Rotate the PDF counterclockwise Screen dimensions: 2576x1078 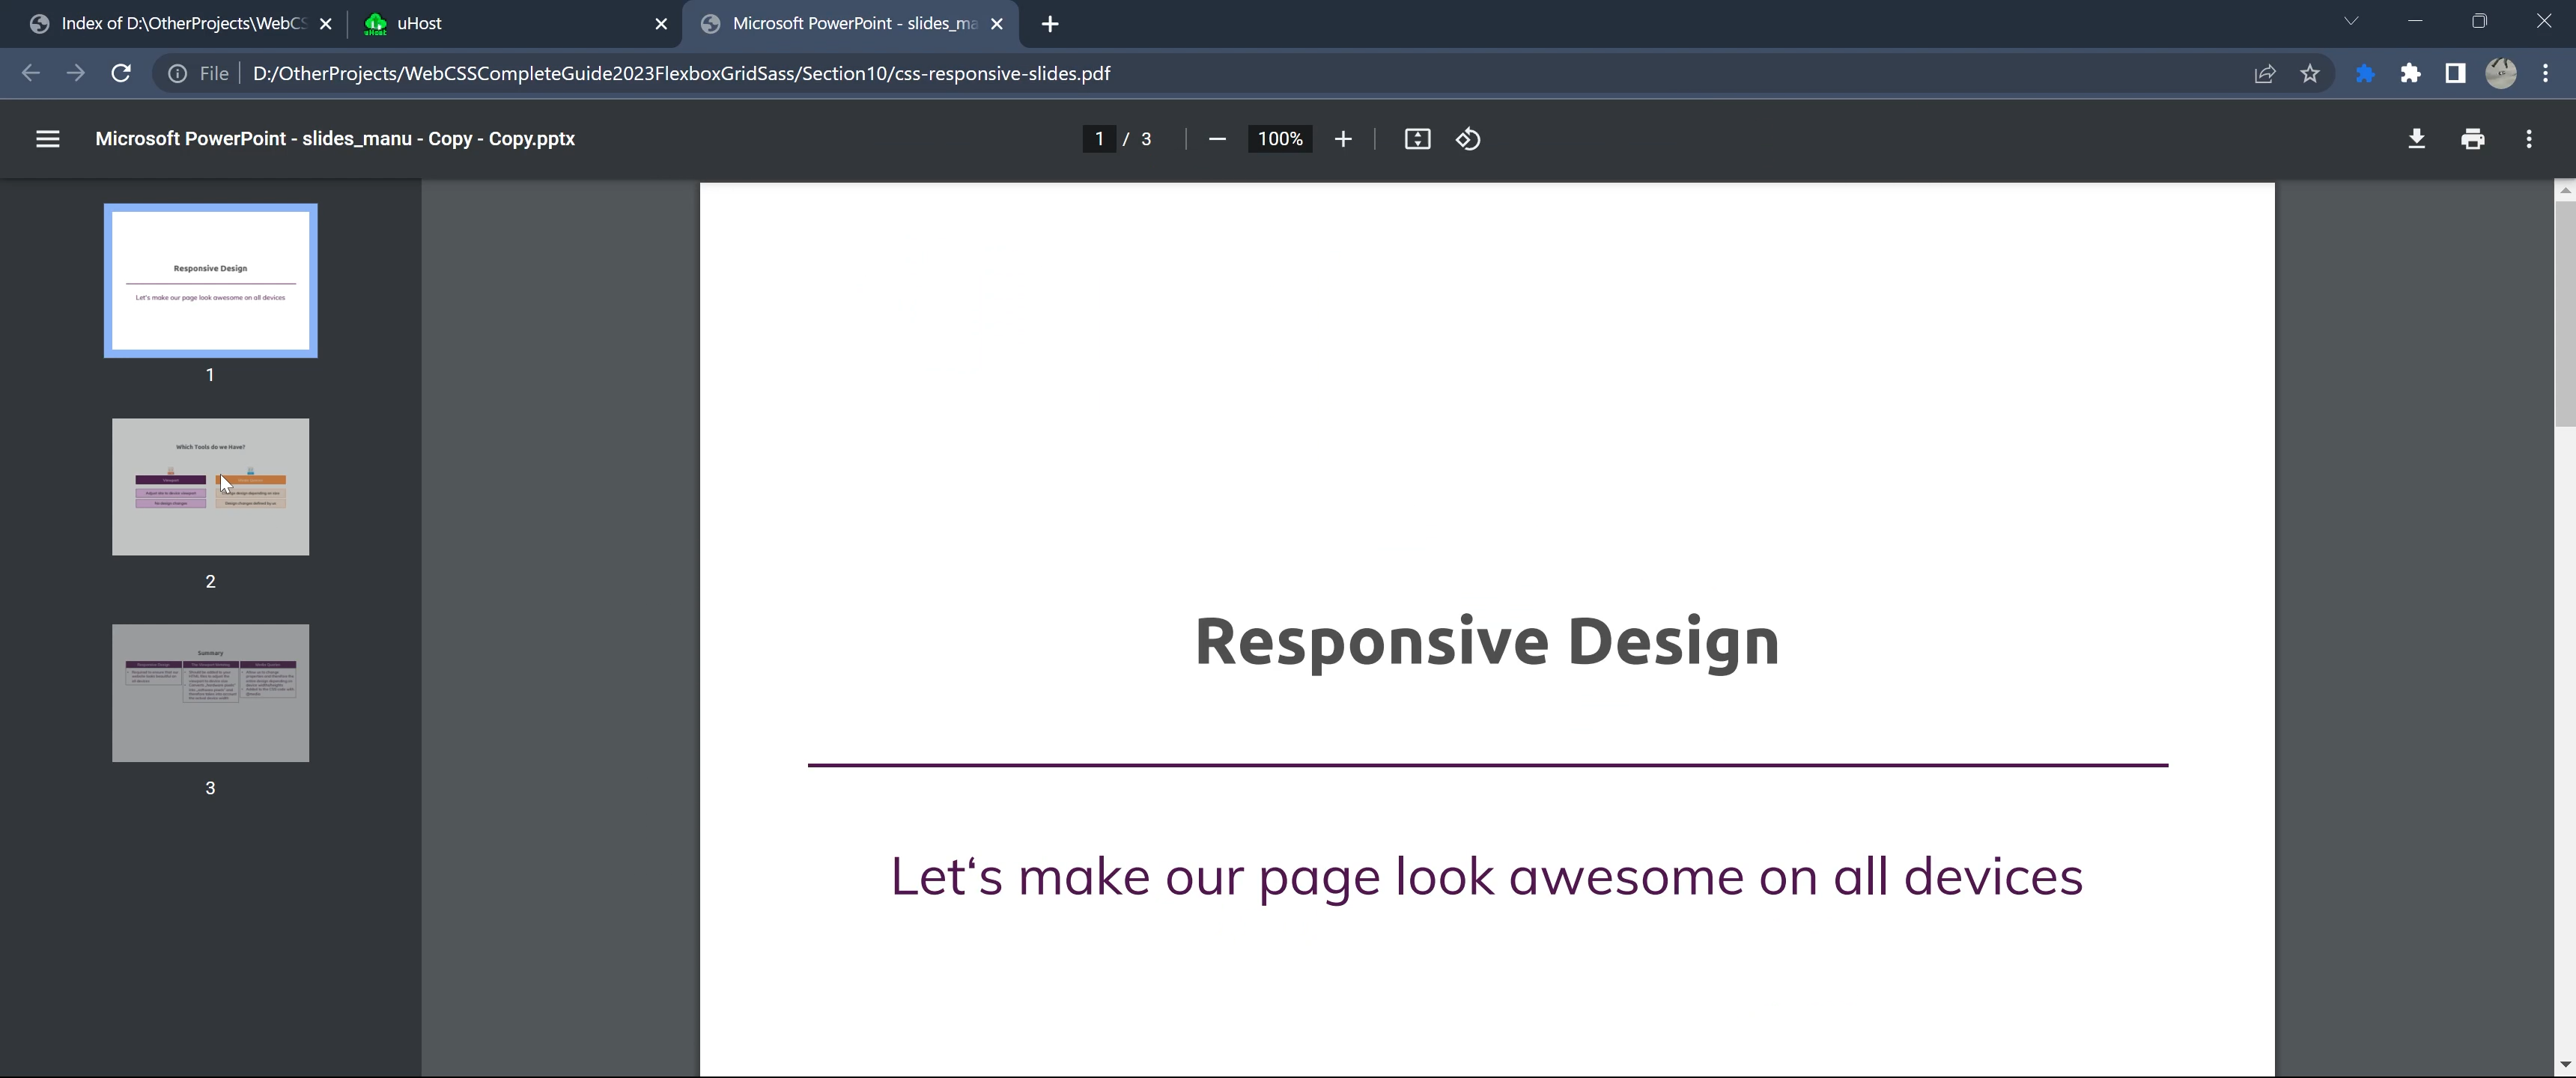coord(1468,139)
